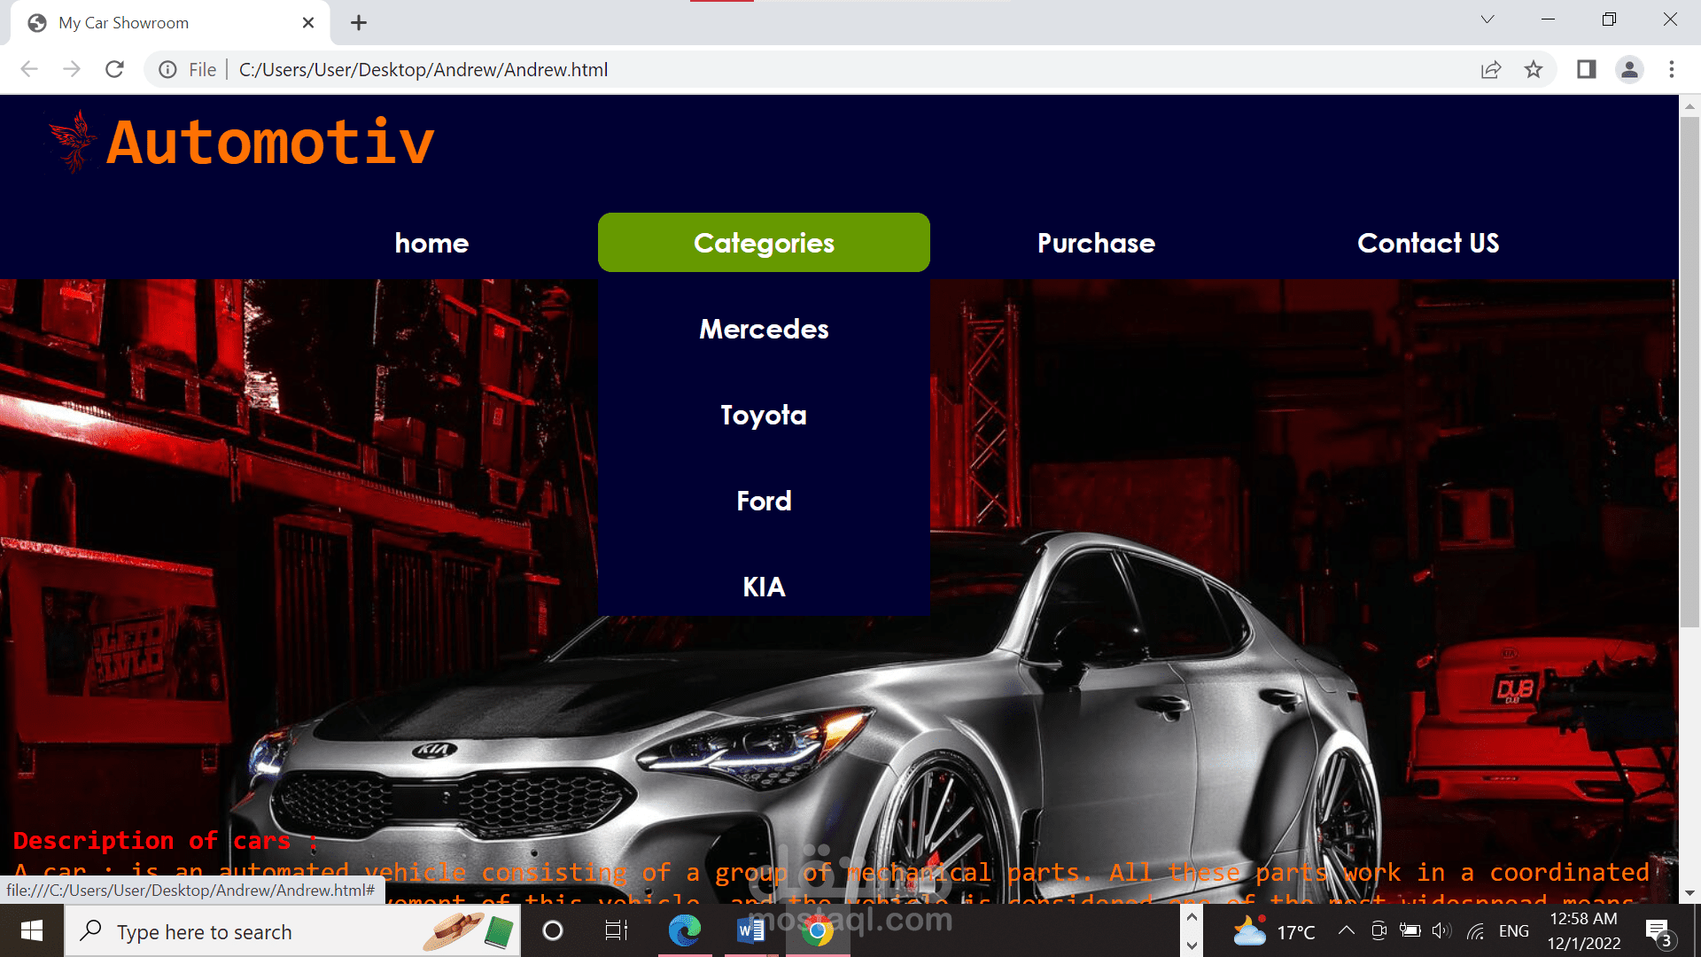The height and width of the screenshot is (957, 1701).
Task: Select KIA from the Categories menu
Action: pos(764,587)
